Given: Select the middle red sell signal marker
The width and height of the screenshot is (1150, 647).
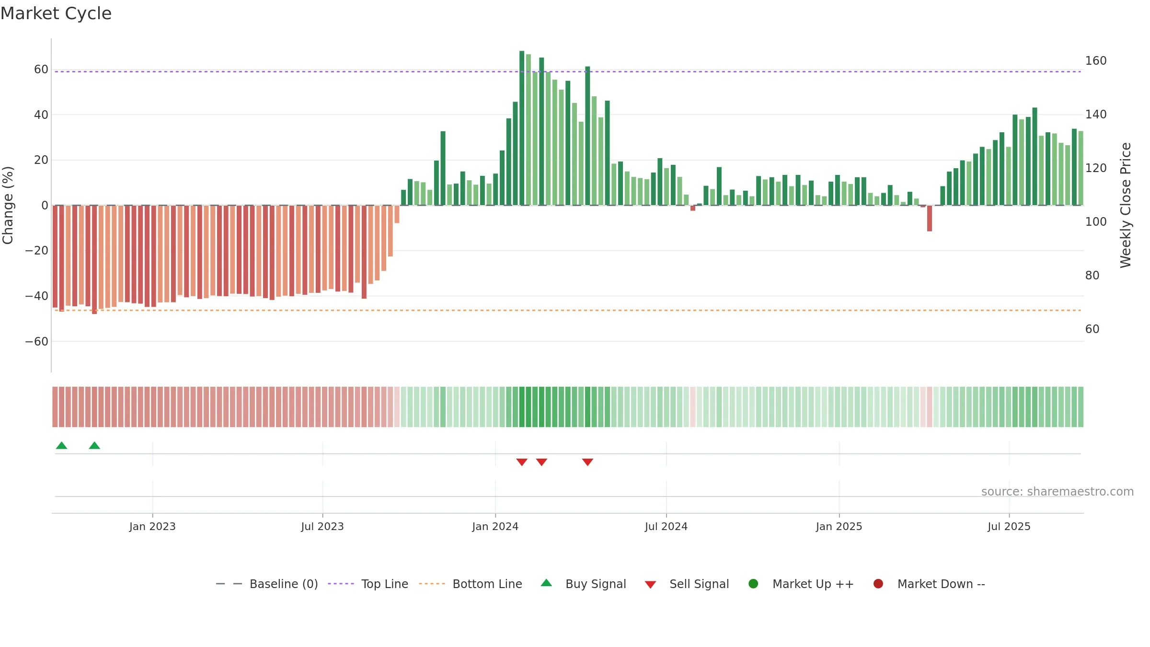Looking at the screenshot, I should click(x=541, y=462).
